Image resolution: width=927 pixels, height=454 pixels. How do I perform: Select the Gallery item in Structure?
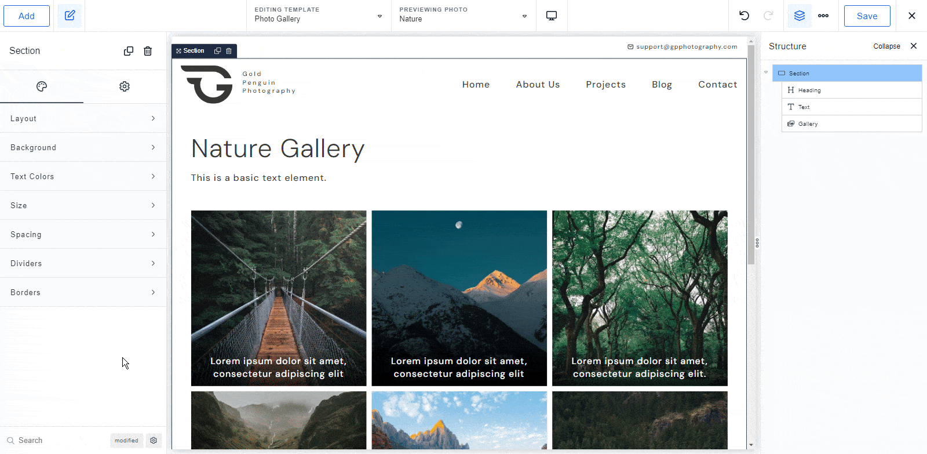click(x=808, y=124)
